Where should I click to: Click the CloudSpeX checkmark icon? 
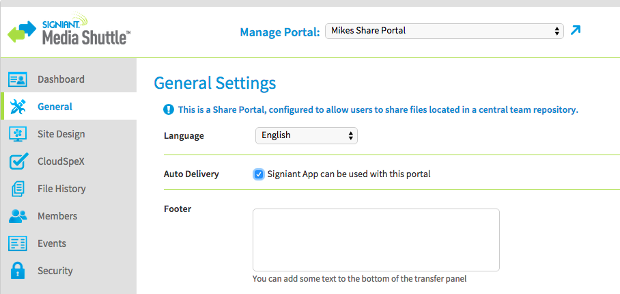click(x=18, y=161)
